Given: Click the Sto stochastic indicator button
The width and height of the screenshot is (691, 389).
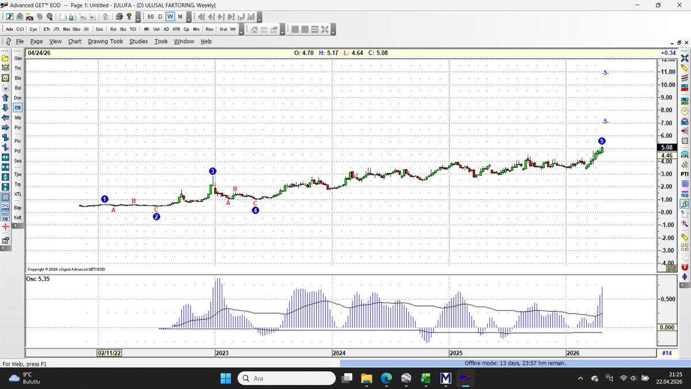Looking at the screenshot, I should pyautogui.click(x=123, y=29).
